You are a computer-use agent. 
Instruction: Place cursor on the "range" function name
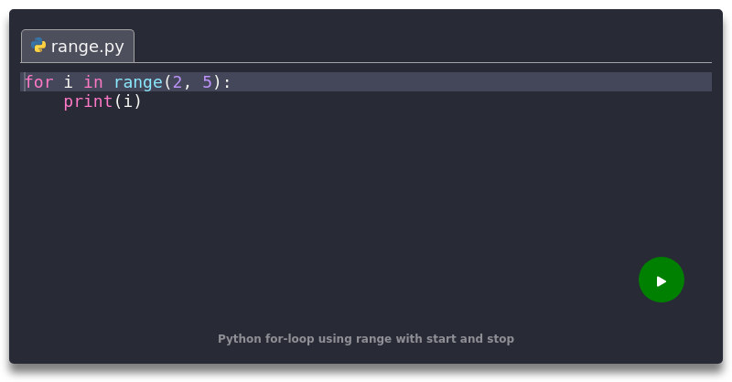(138, 82)
